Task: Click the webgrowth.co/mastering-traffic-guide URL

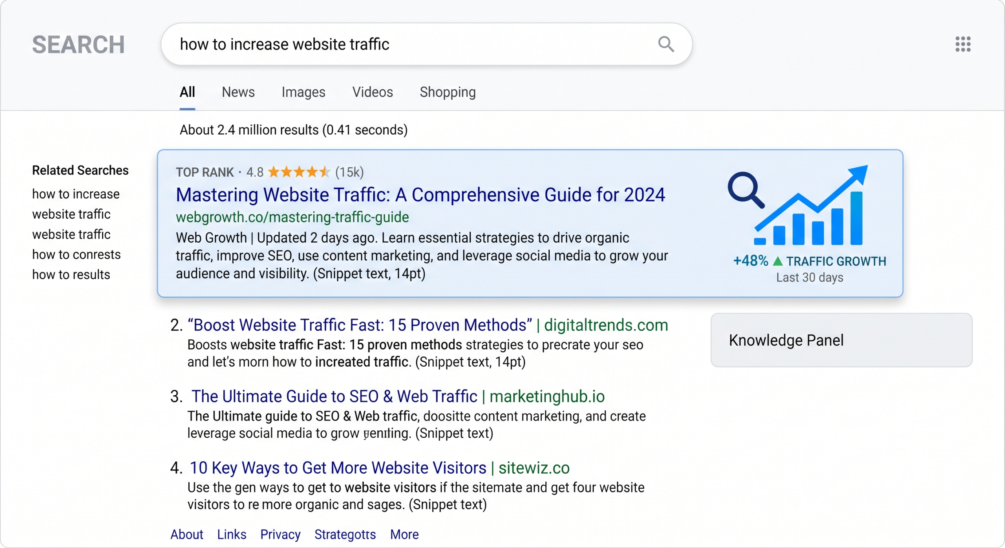Action: pos(292,217)
